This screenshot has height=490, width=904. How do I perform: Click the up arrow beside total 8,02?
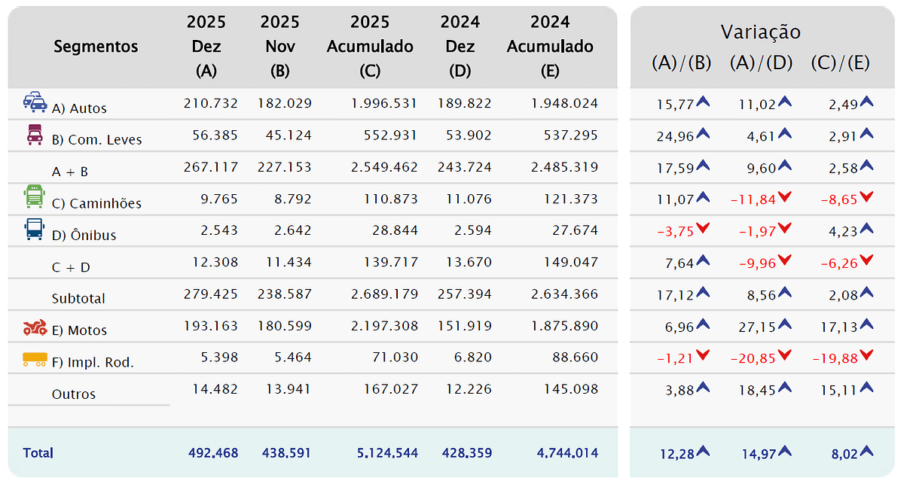pyautogui.click(x=866, y=452)
